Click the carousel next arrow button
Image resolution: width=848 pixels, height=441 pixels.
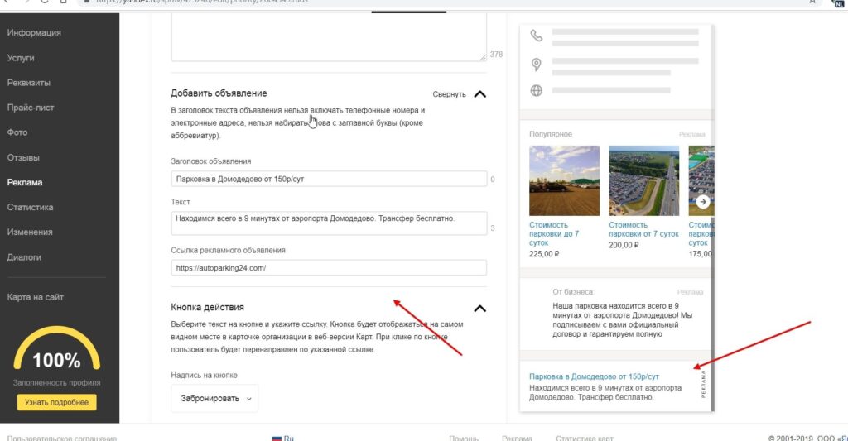coord(702,201)
